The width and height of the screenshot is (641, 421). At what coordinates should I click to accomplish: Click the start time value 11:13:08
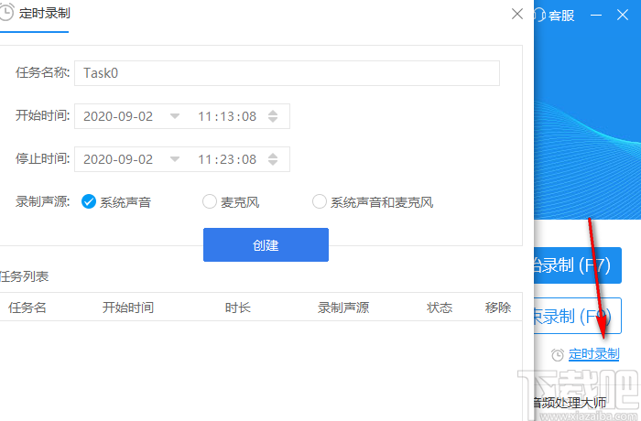[x=227, y=116]
